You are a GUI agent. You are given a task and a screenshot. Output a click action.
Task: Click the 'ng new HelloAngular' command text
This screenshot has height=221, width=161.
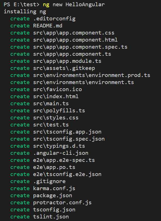[74, 5]
